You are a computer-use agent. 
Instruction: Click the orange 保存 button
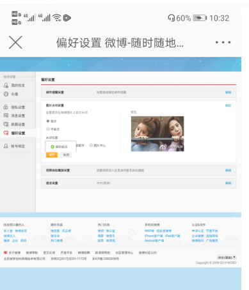pyautogui.click(x=52, y=155)
